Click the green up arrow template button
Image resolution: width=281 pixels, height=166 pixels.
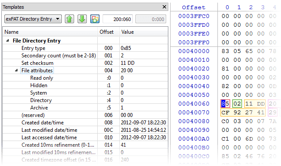pyautogui.click(x=70, y=19)
